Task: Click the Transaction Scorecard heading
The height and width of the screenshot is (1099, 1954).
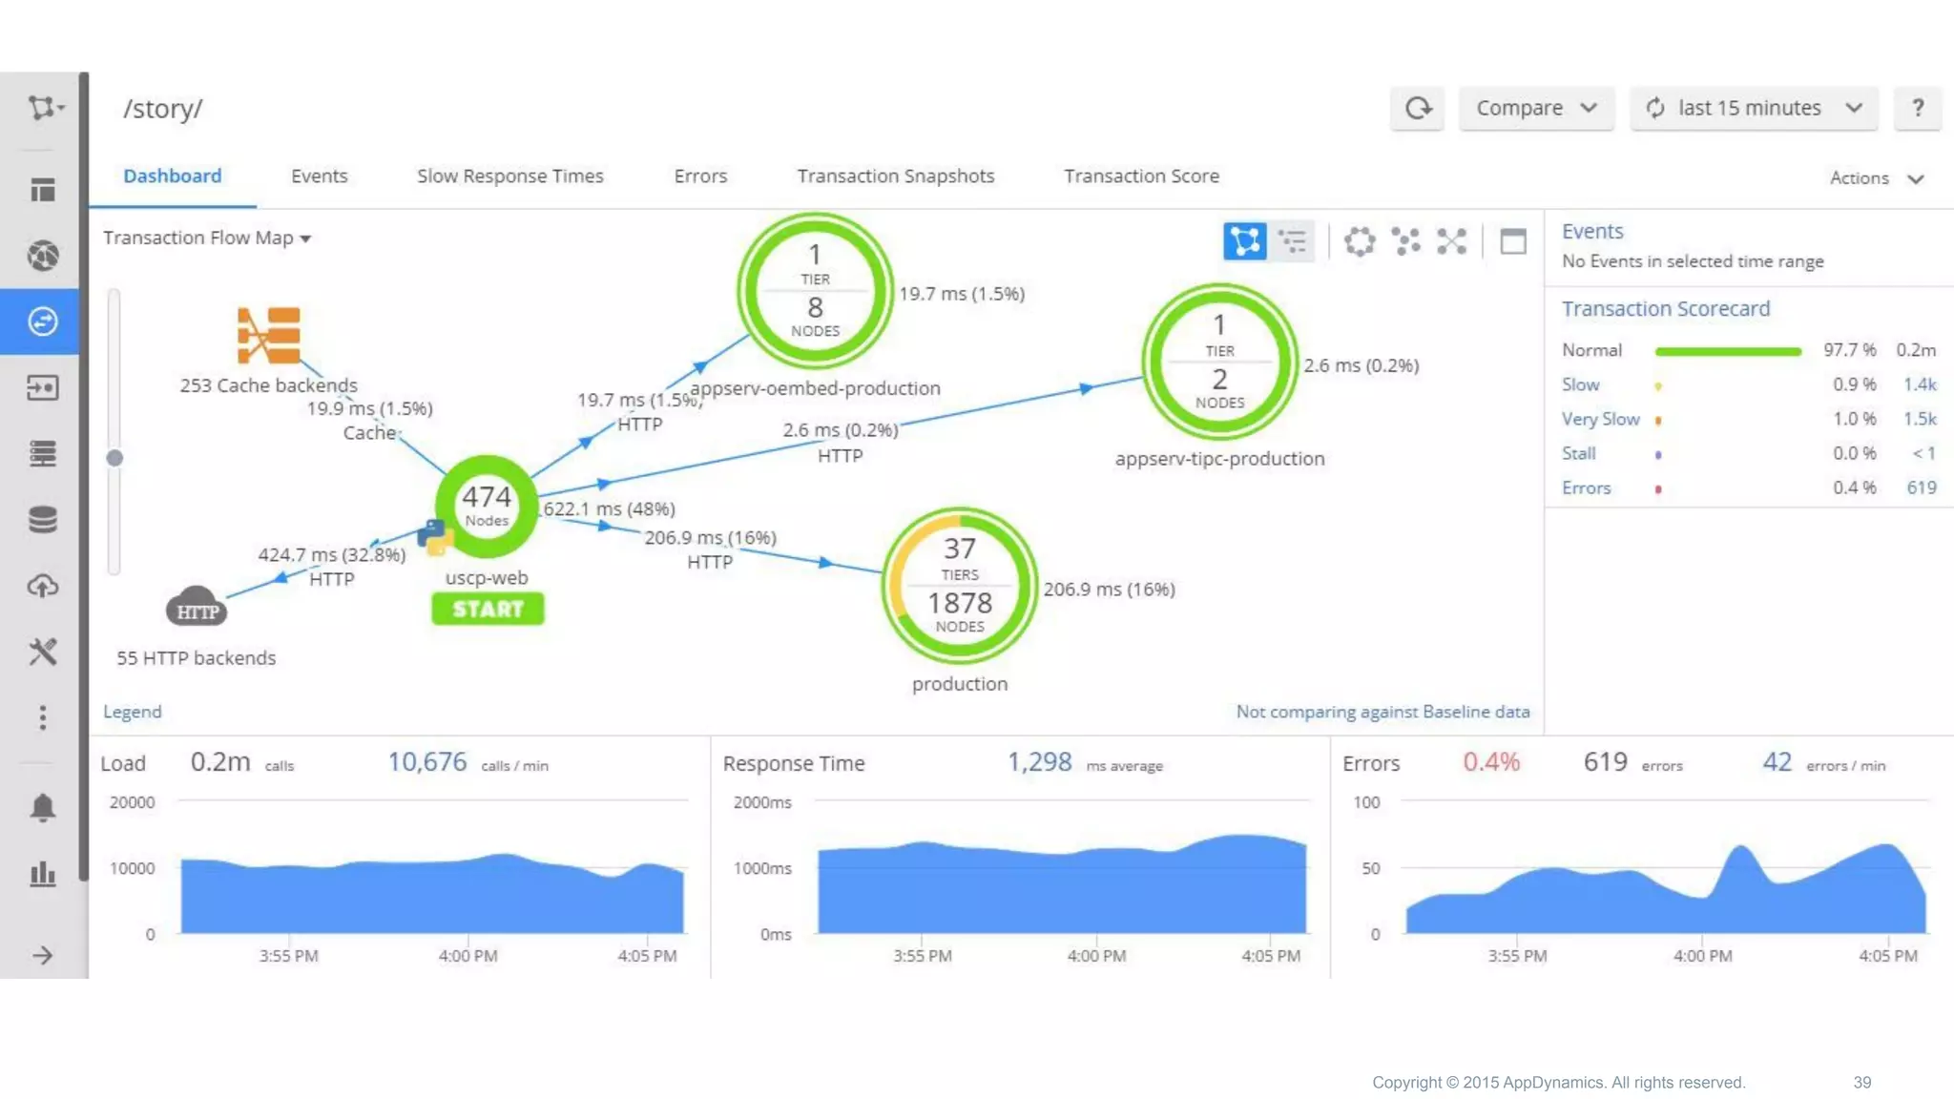Action: point(1665,309)
